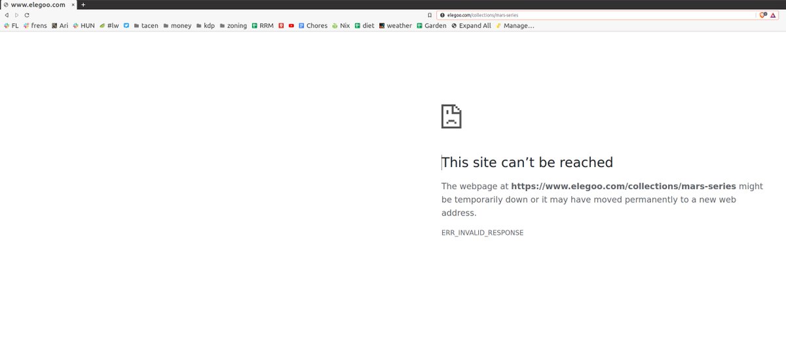This screenshot has height=362, width=786.
Task: Click the ERR_INVALID_RESPONSE error code
Action: (x=483, y=233)
